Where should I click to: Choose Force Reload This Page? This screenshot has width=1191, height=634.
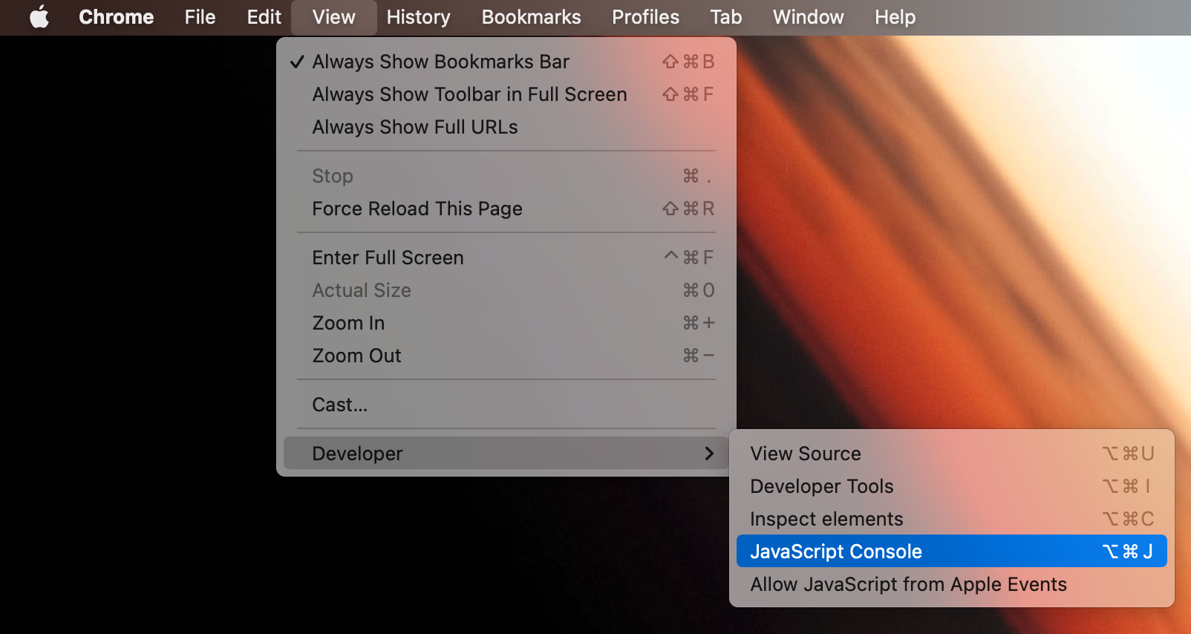point(506,209)
